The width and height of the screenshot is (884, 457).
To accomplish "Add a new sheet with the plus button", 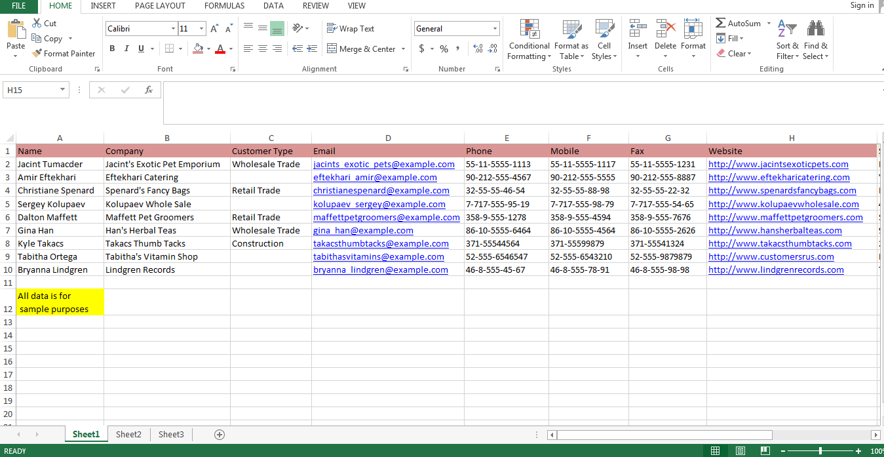I will 220,434.
